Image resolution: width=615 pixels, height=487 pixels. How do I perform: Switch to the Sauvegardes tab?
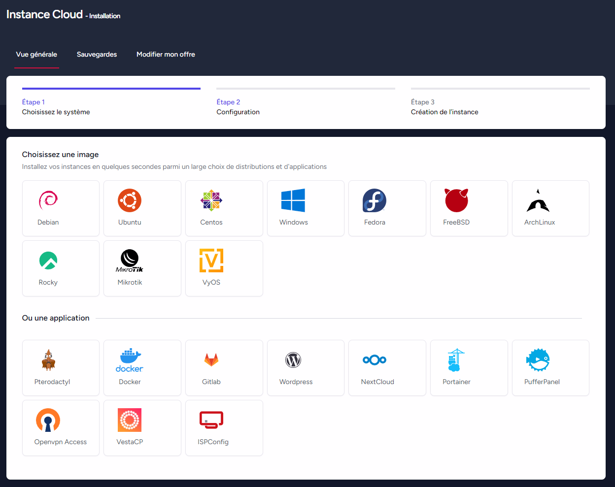pyautogui.click(x=97, y=54)
